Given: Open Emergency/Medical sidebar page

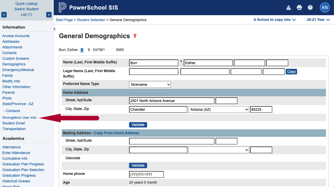Looking at the screenshot, I should pos(18,70).
